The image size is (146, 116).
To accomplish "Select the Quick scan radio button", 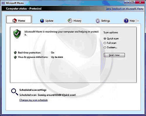I will [x=105, y=39].
